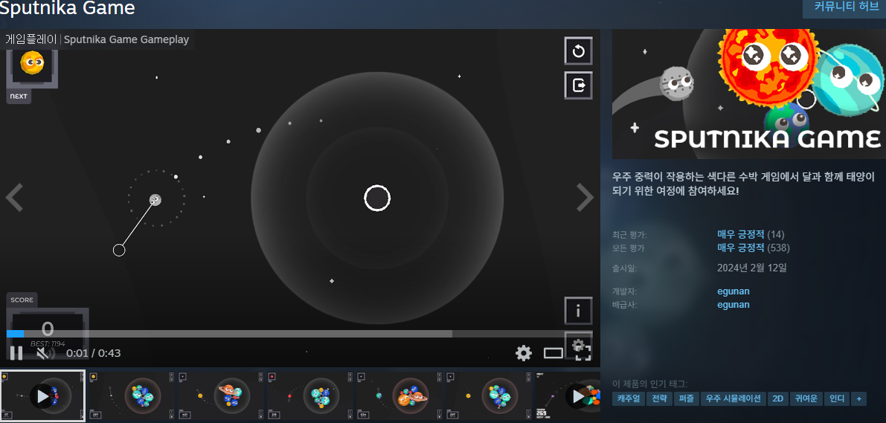Click the 개발자: label
886x423 pixels.
pos(625,292)
